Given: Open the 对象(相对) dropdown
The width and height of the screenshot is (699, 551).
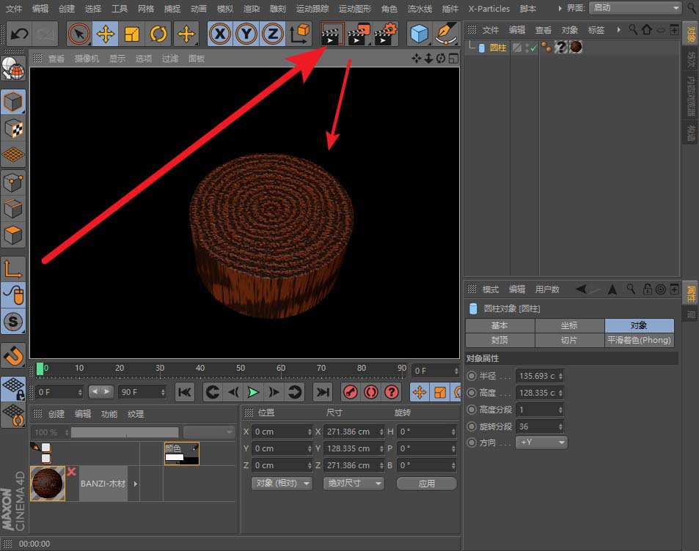Looking at the screenshot, I should coord(281,483).
